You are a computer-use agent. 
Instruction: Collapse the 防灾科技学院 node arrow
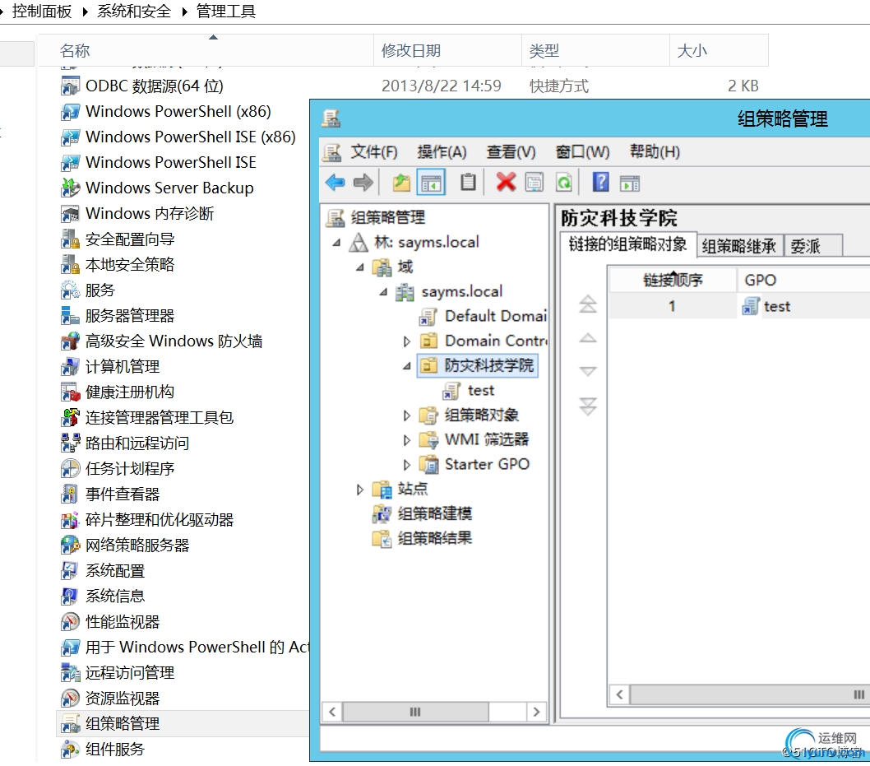click(x=407, y=366)
